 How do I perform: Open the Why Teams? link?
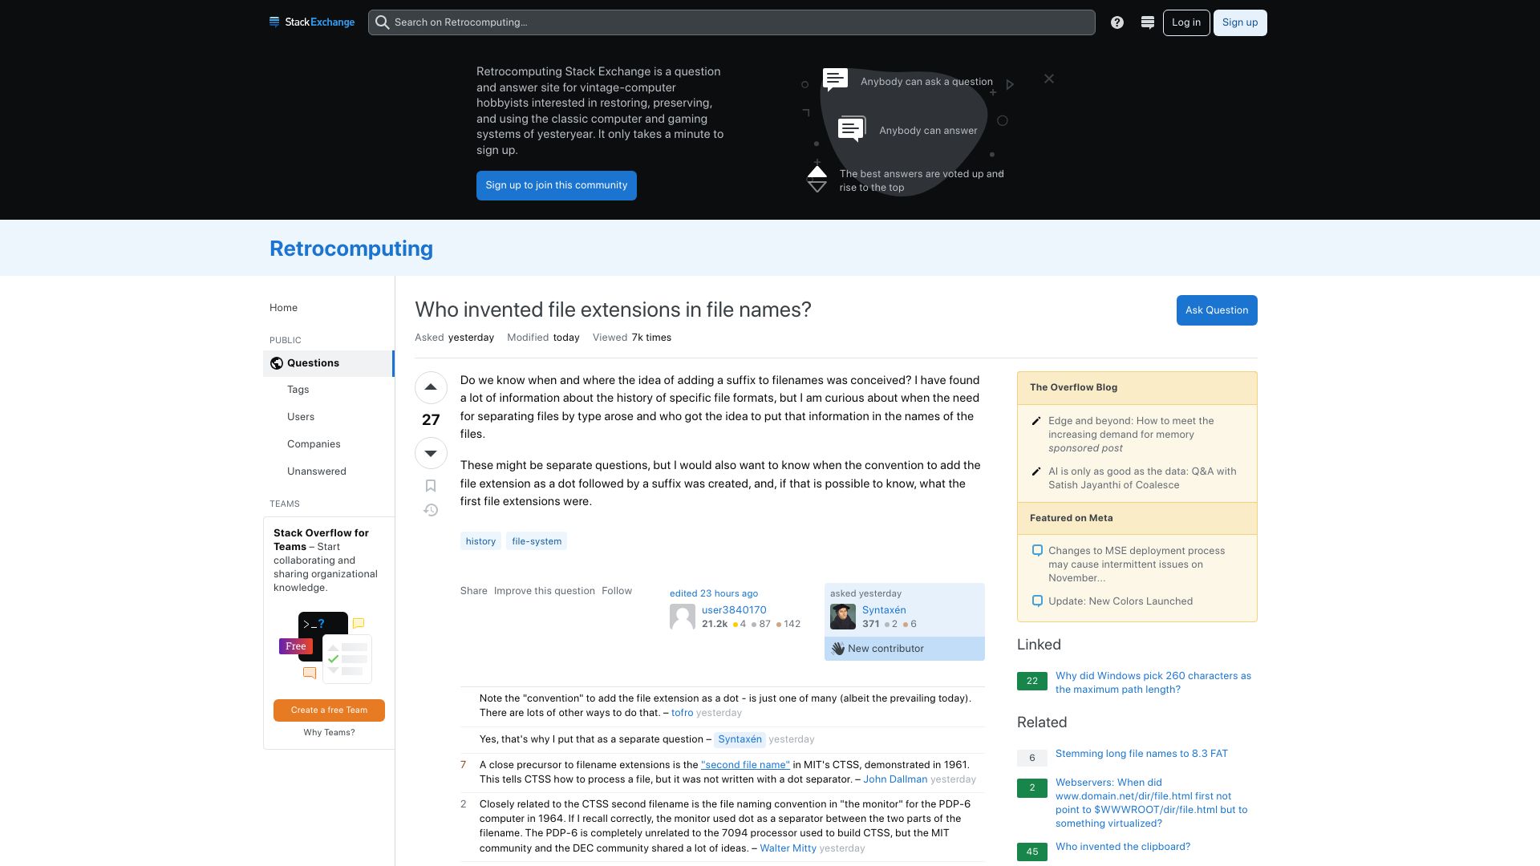click(329, 733)
